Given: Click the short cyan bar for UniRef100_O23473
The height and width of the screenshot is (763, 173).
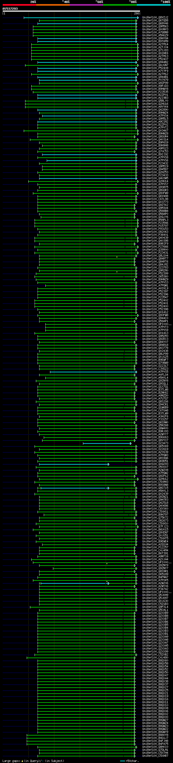Looking at the screenshot, I should tap(107, 443).
